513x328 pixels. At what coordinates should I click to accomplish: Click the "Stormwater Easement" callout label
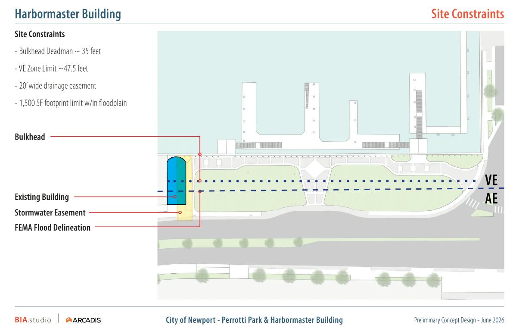[50, 213]
